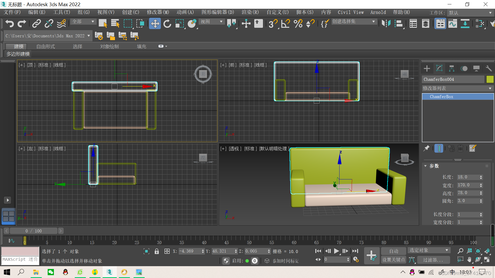Select the Move tool in main toolbar
The height and width of the screenshot is (278, 495).
155,24
